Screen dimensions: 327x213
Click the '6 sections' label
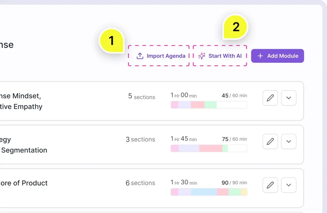coord(141,183)
